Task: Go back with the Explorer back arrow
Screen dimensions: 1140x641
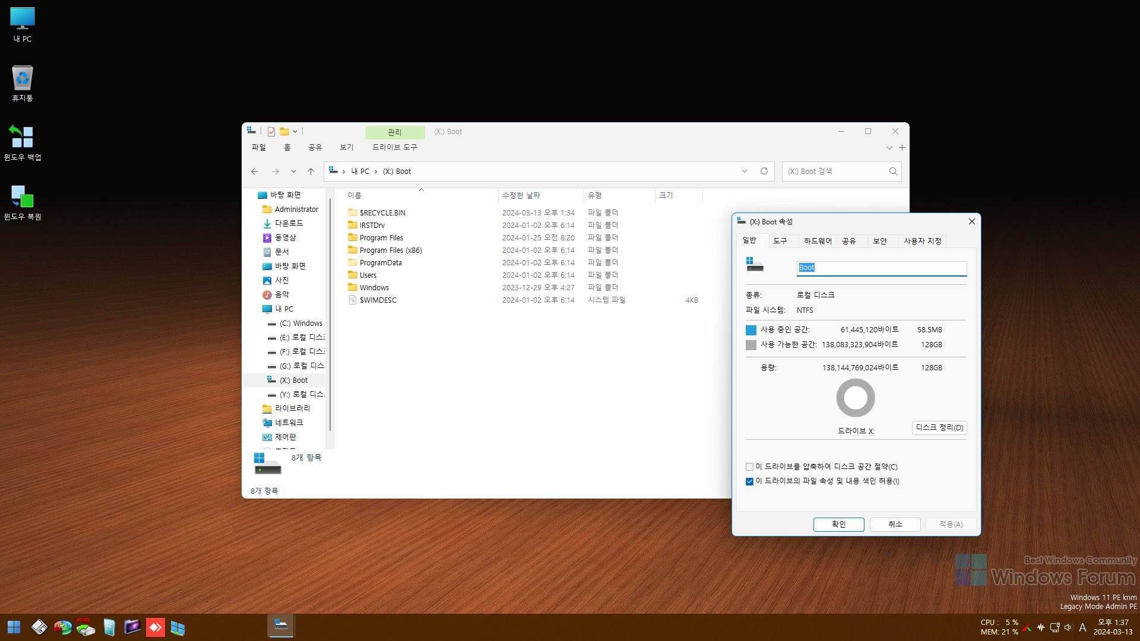Action: click(255, 172)
